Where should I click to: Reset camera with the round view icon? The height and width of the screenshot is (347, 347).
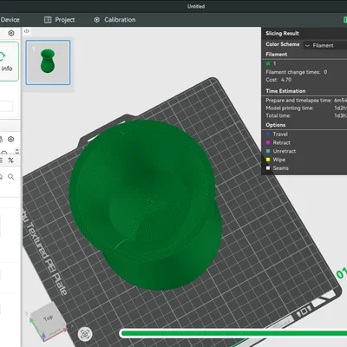(85, 334)
